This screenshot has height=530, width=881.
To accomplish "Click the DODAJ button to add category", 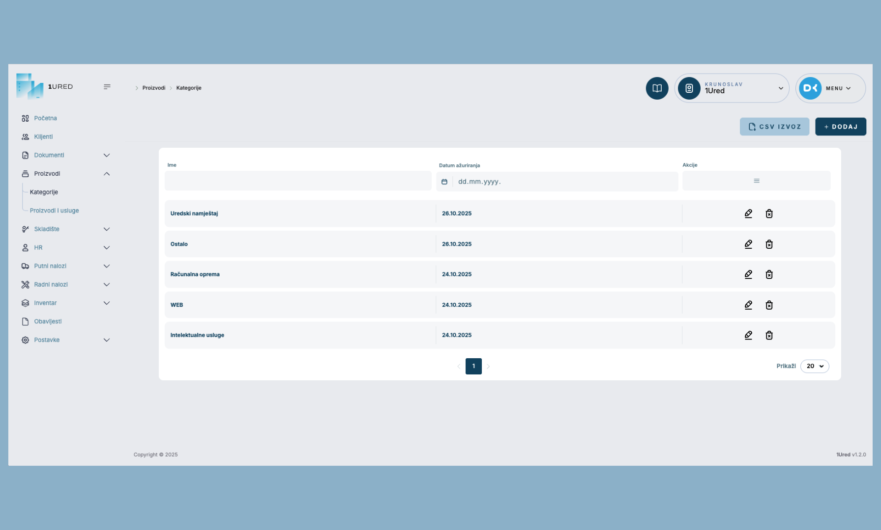I will [840, 127].
